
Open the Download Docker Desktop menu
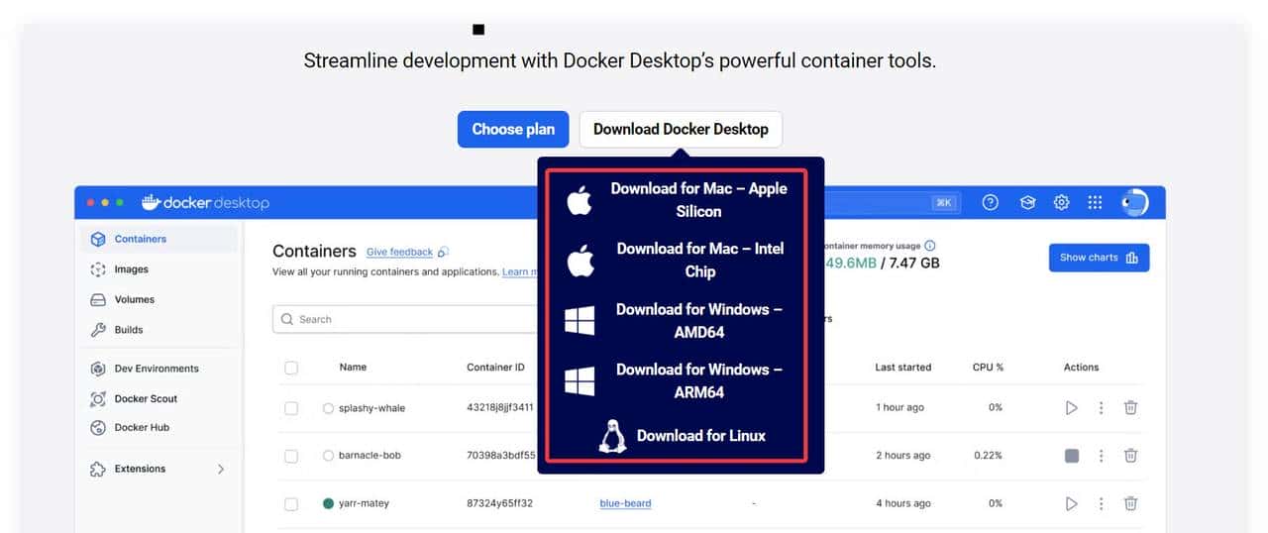click(x=681, y=129)
